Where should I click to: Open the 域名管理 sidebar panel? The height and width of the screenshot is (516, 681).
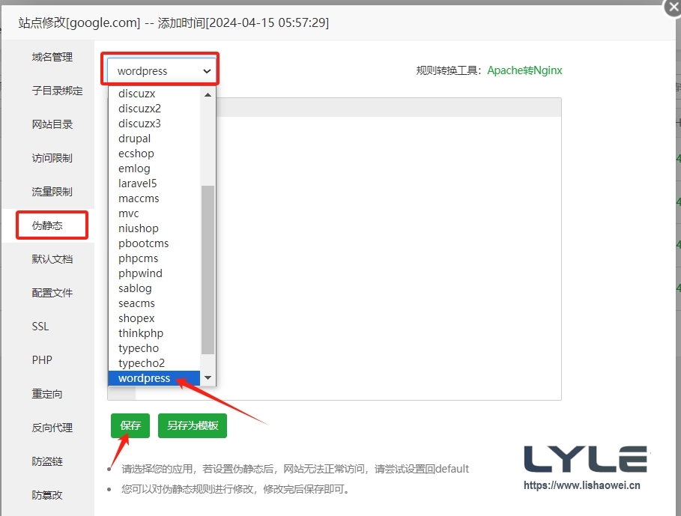click(52, 56)
